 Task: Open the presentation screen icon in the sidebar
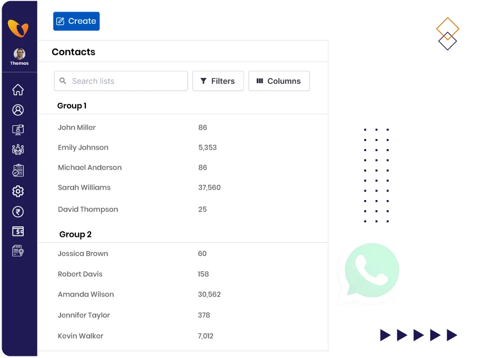click(18, 130)
